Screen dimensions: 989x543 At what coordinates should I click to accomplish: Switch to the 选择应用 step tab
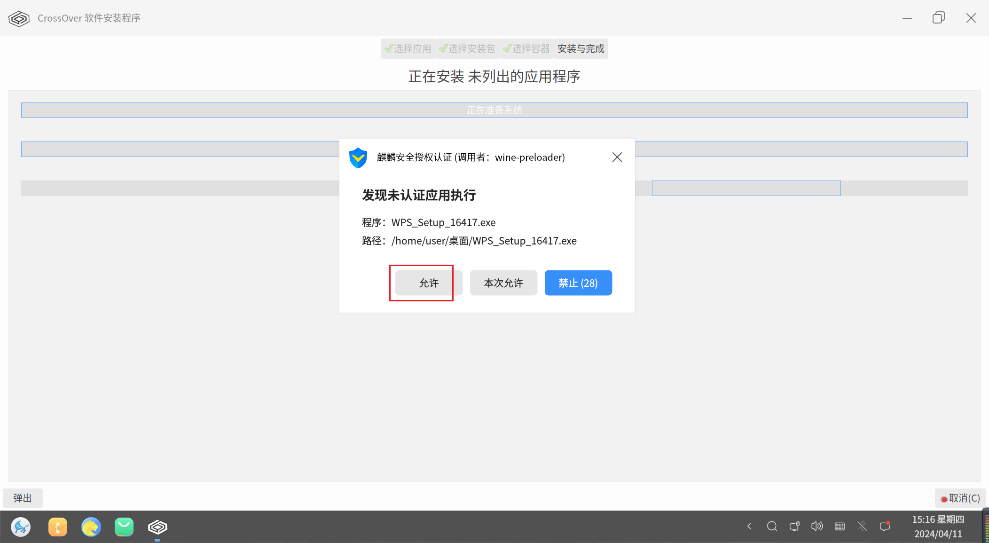tap(408, 49)
